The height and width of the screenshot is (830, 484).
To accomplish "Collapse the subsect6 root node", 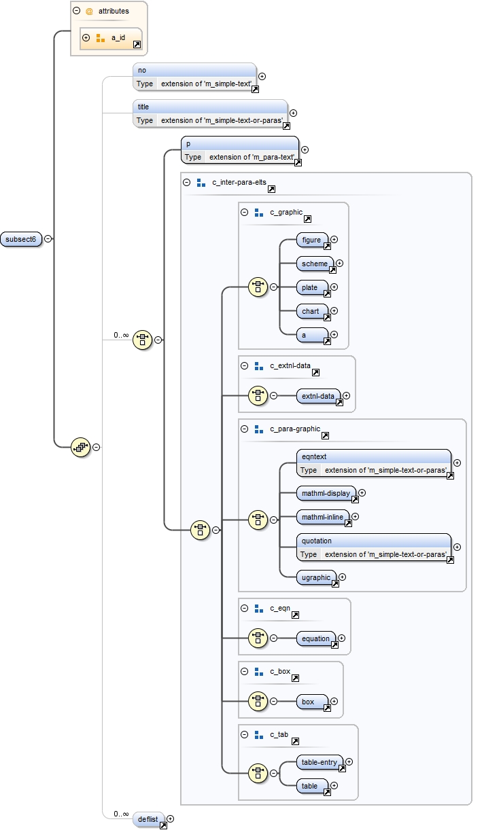I will 48,239.
